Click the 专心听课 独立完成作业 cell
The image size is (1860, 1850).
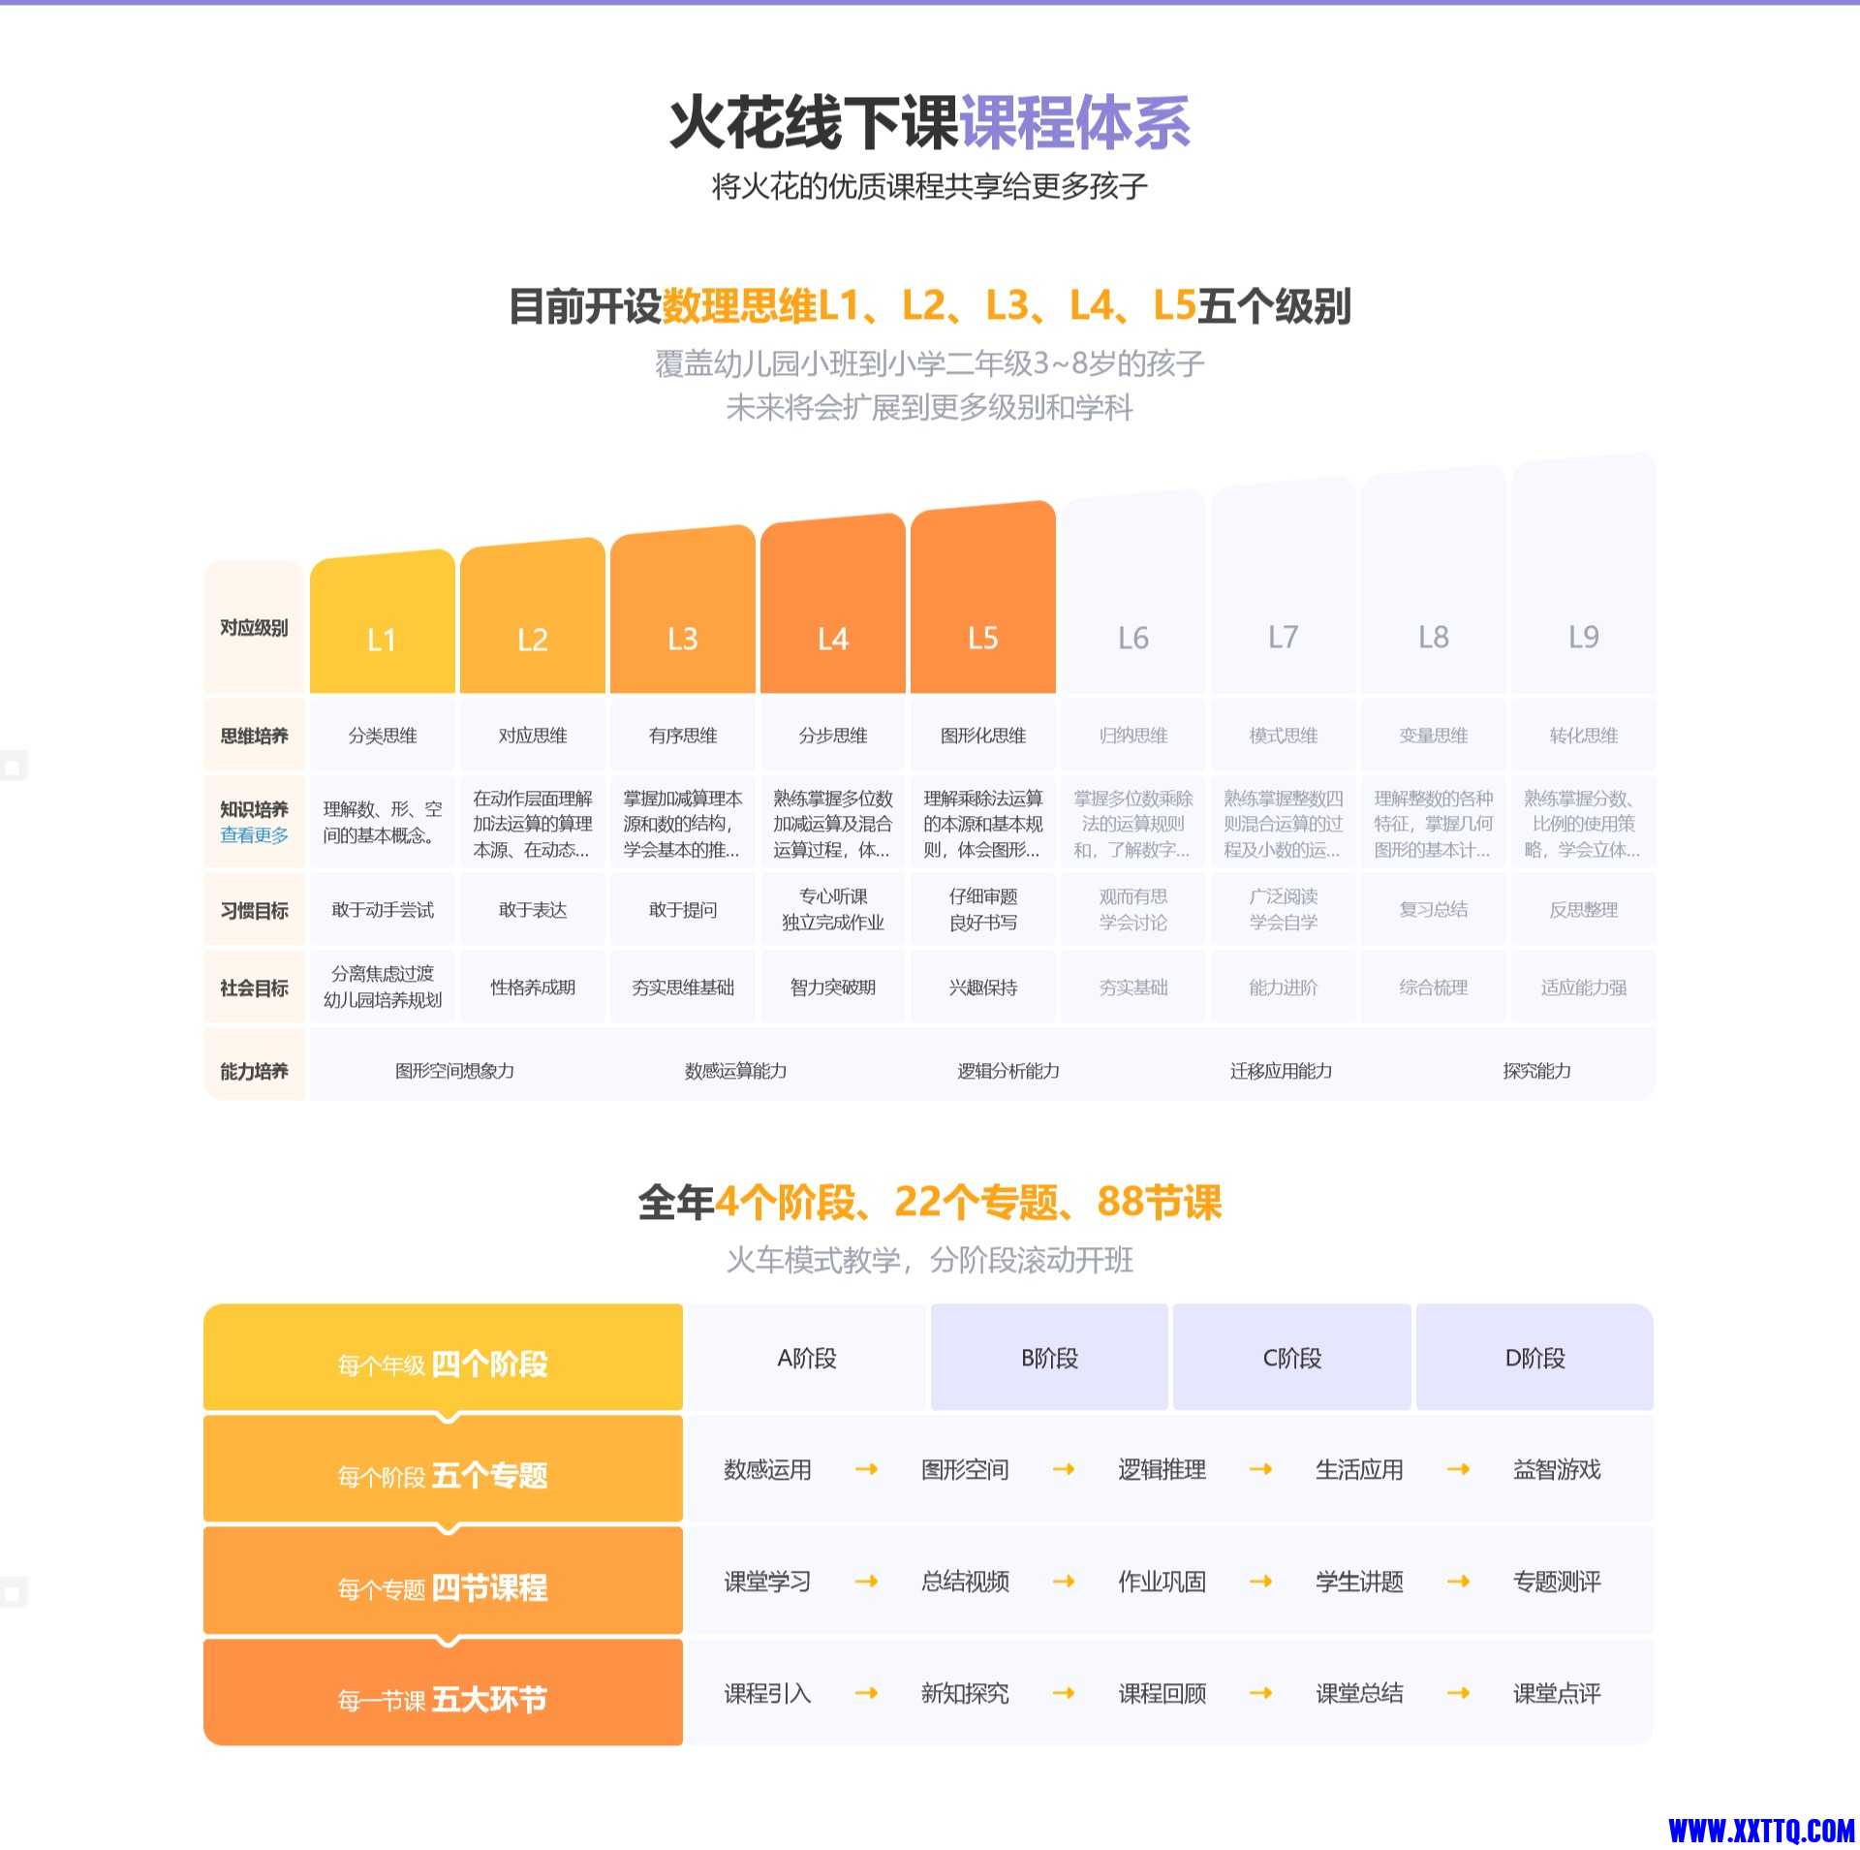[x=833, y=910]
